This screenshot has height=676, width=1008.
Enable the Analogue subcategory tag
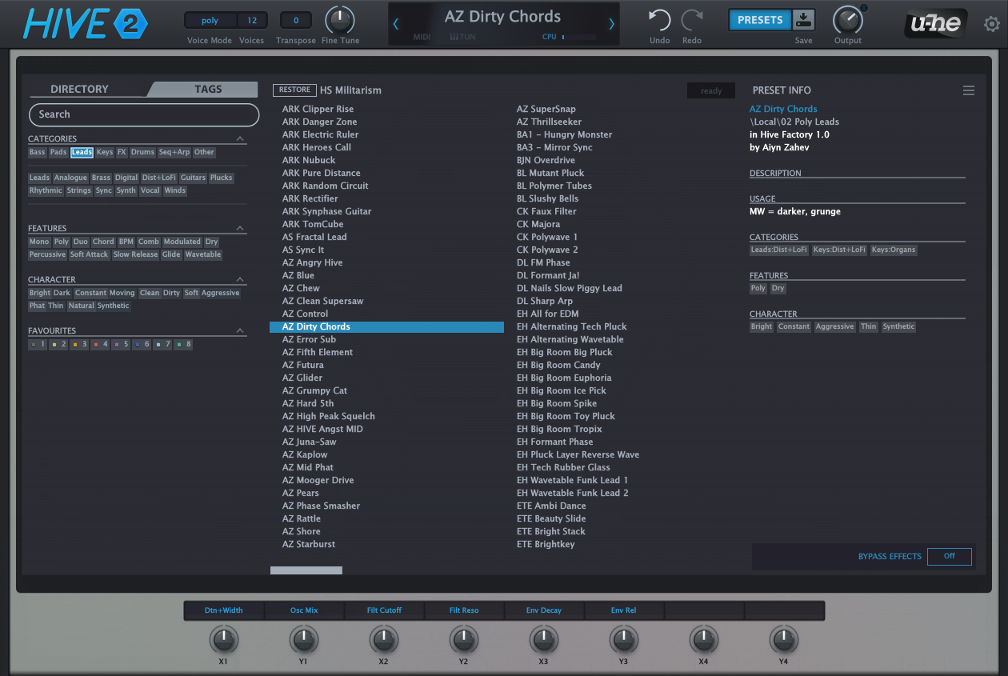pyautogui.click(x=70, y=178)
